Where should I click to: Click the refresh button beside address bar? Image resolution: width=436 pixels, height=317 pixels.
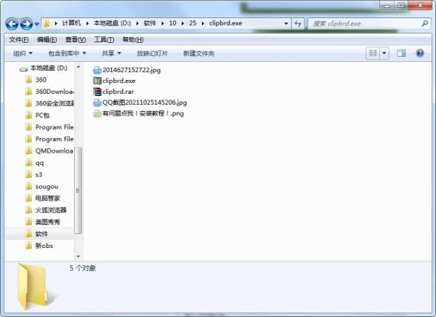299,23
